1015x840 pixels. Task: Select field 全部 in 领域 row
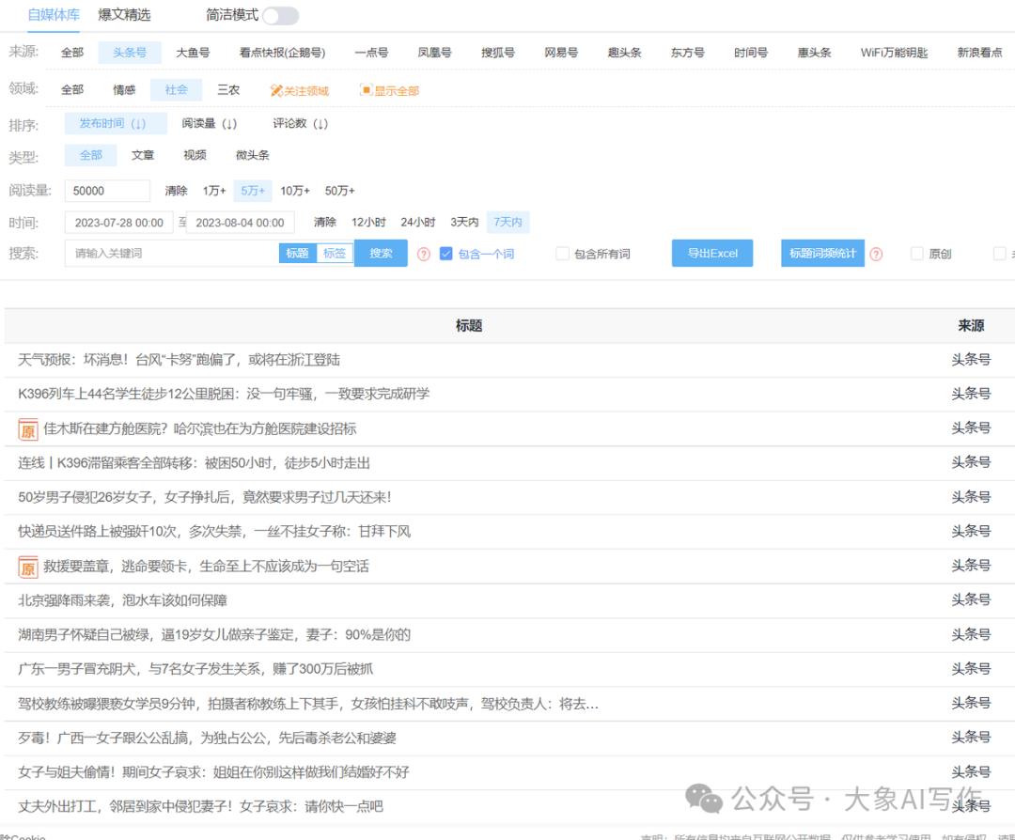[72, 89]
